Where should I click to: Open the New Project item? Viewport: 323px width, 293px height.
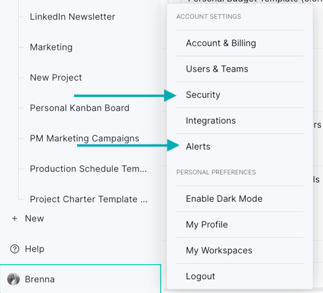(56, 78)
